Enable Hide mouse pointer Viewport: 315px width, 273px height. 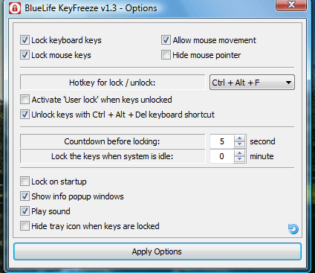coord(166,55)
